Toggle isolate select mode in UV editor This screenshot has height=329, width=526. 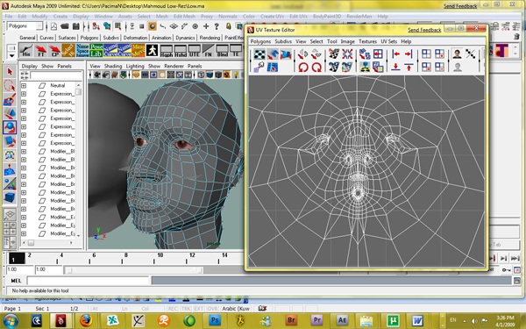pos(426,54)
